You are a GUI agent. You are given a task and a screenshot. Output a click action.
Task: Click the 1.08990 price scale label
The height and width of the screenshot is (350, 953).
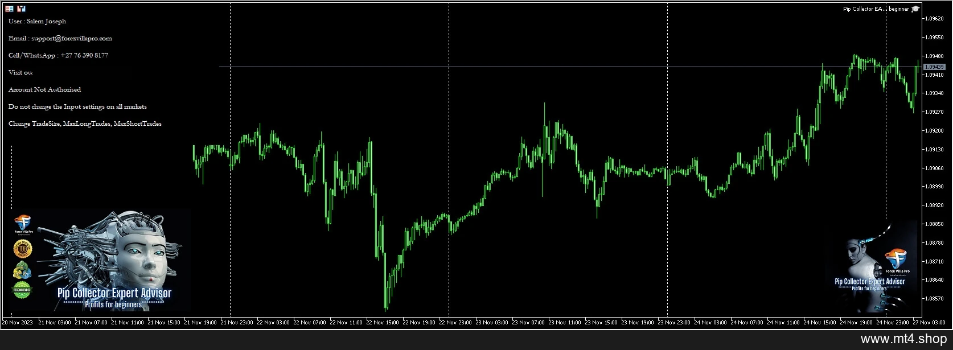pos(935,187)
